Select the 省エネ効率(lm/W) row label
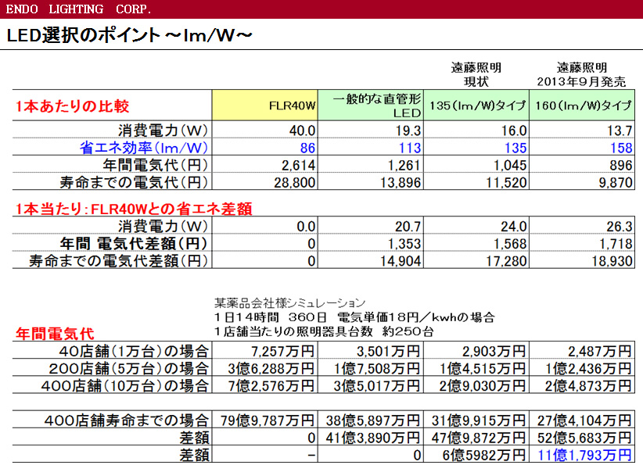 pos(143,148)
